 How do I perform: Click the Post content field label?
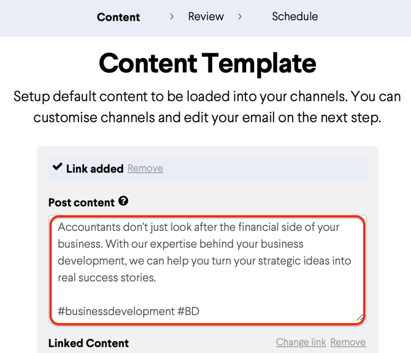coord(82,203)
